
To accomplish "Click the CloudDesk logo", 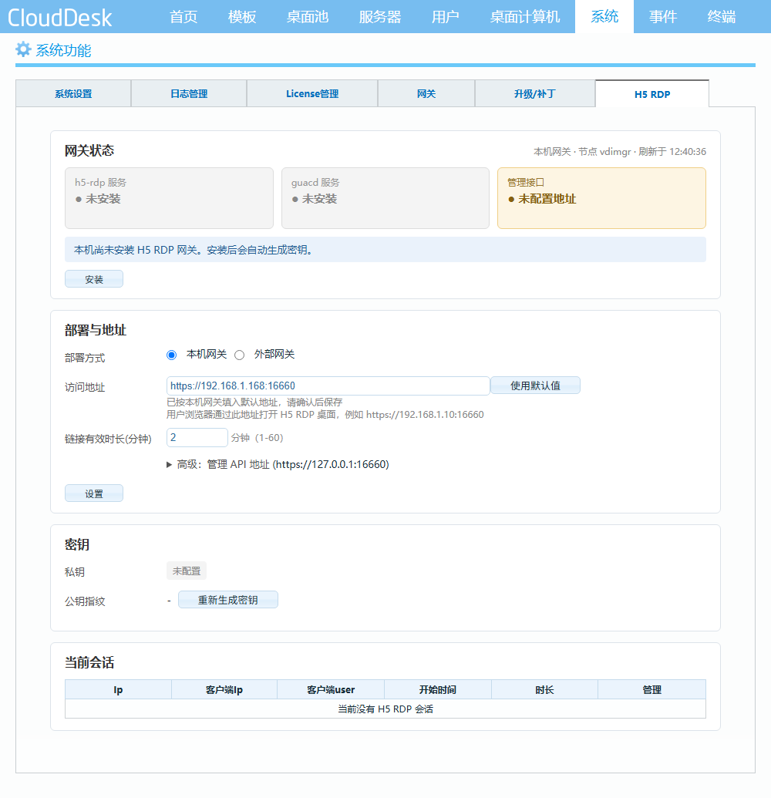I will [x=59, y=17].
